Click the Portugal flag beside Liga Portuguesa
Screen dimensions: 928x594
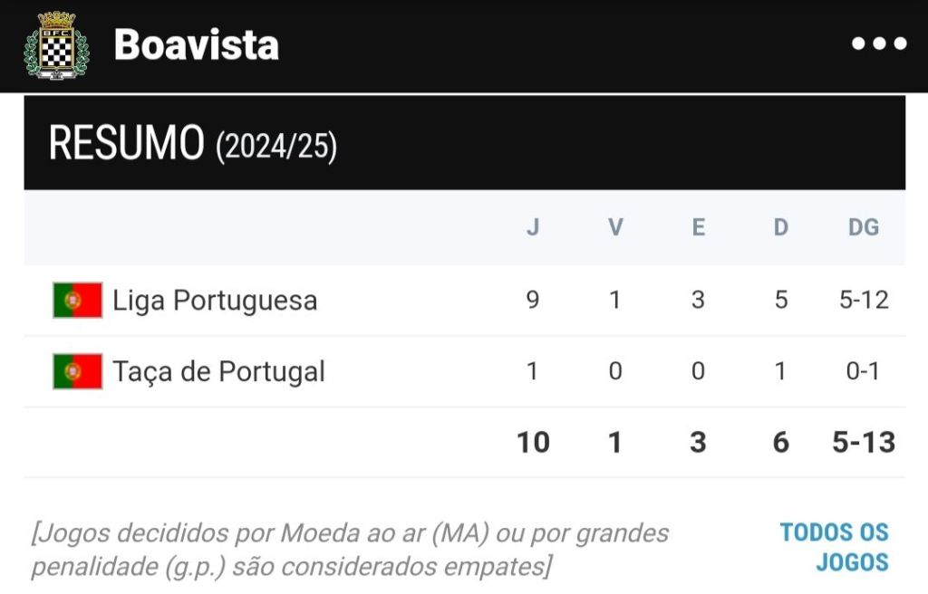[x=77, y=301]
